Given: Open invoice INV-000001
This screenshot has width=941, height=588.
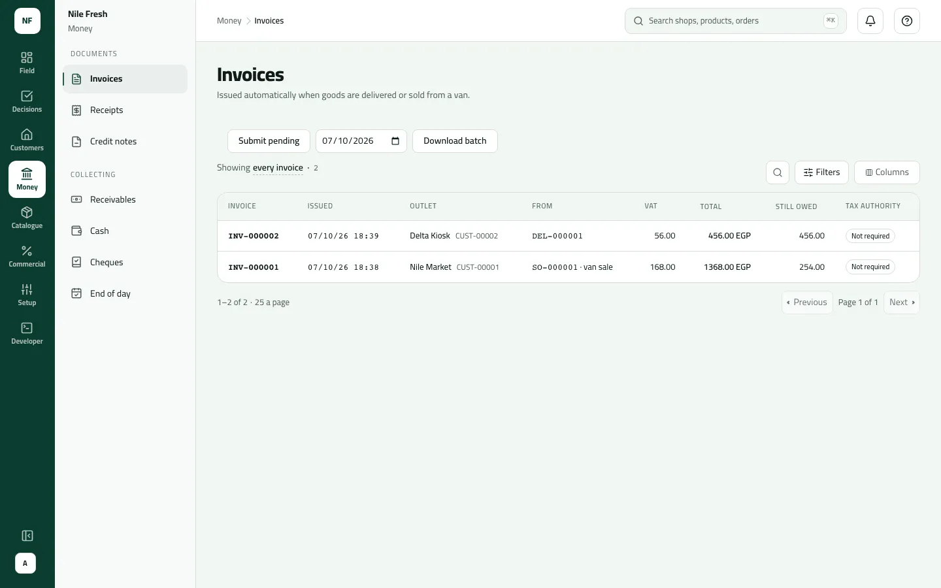Looking at the screenshot, I should (x=254, y=267).
